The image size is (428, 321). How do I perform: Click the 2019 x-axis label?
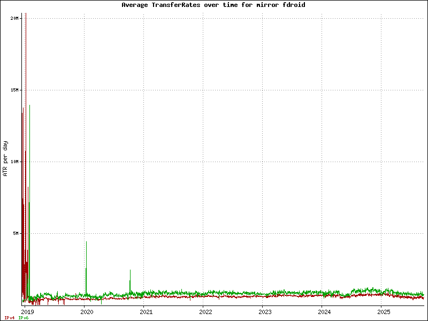coord(27,311)
